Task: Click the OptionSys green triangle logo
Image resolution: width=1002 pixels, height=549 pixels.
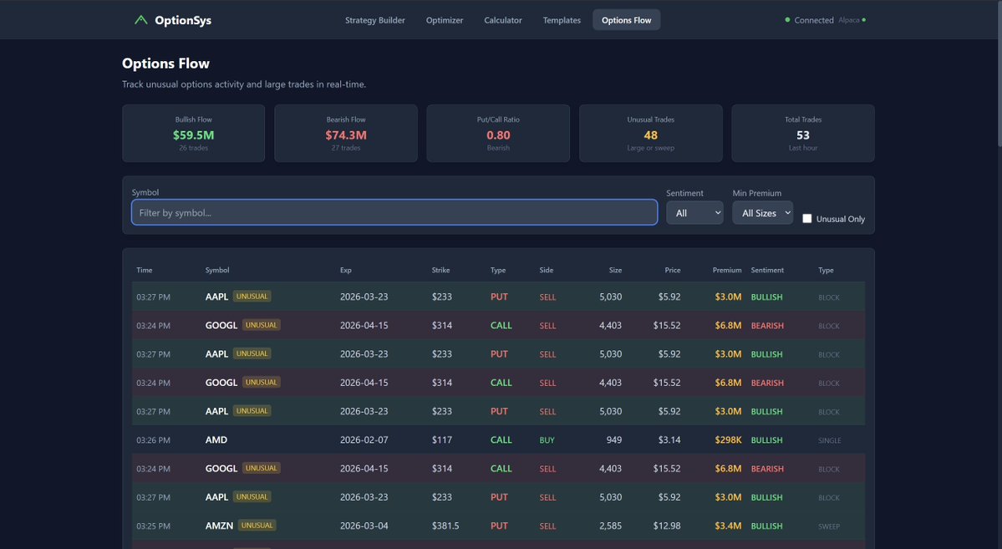Action: tap(140, 19)
